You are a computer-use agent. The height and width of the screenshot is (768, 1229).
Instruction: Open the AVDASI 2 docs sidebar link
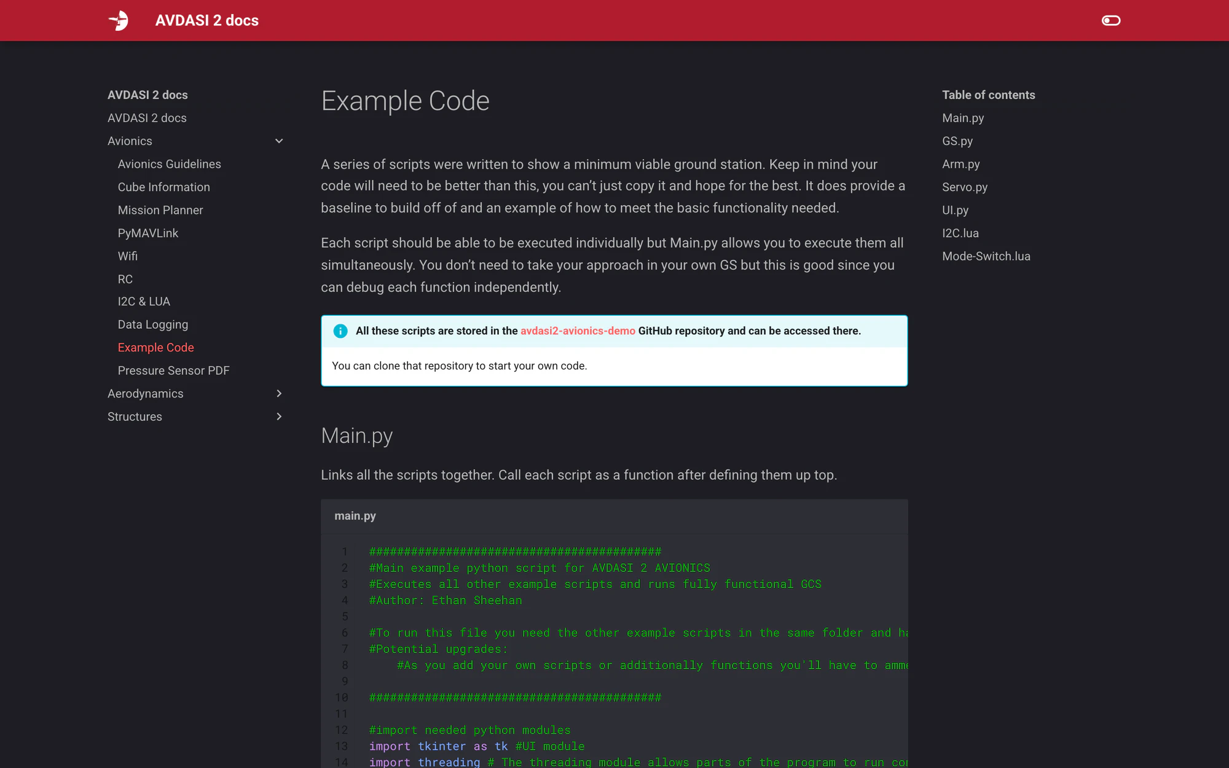click(147, 118)
